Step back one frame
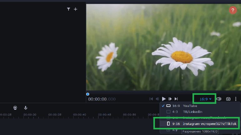 click(x=157, y=99)
